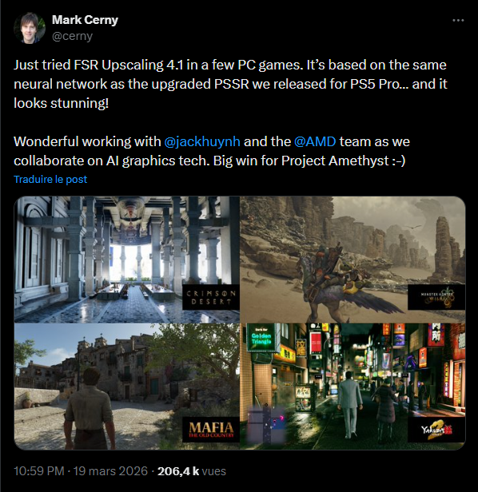Open the 10:59 PM timestamp
This screenshot has height=492, width=478.
tap(39, 471)
